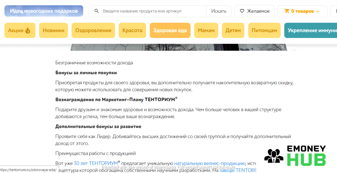Click the flame icon on Акции
337x173 pixels.
28,30
